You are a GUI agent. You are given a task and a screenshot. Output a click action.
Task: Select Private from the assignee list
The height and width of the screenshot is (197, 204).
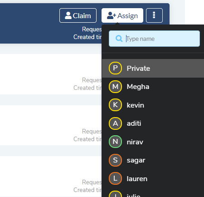click(x=153, y=68)
